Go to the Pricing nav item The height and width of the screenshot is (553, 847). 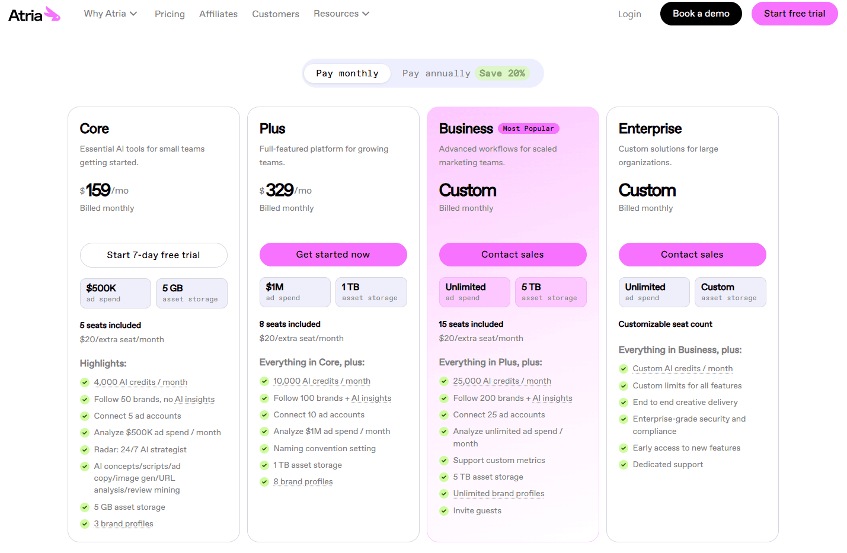tap(170, 14)
